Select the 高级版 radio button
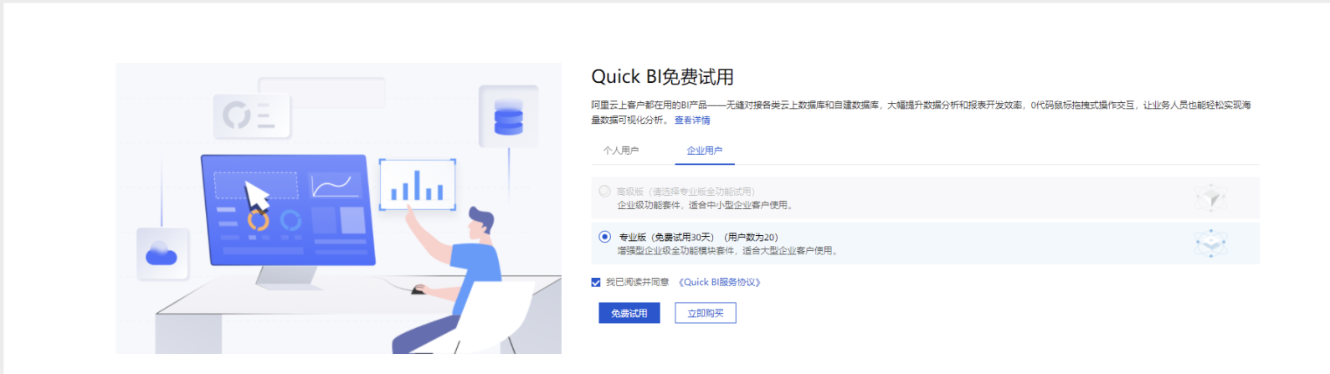The image size is (1330, 374). (604, 191)
